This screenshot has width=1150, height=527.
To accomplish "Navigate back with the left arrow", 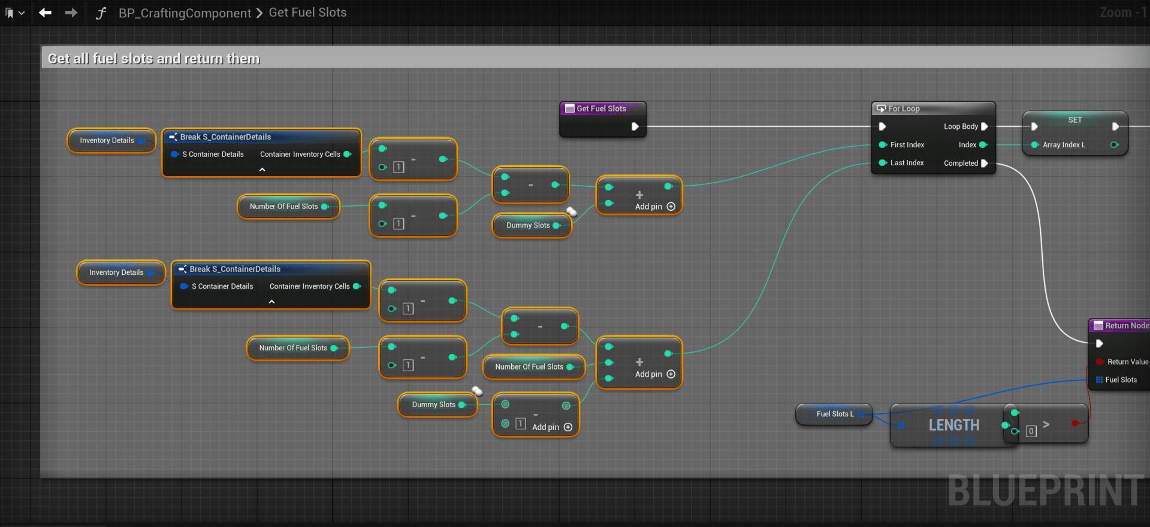I will pyautogui.click(x=45, y=13).
